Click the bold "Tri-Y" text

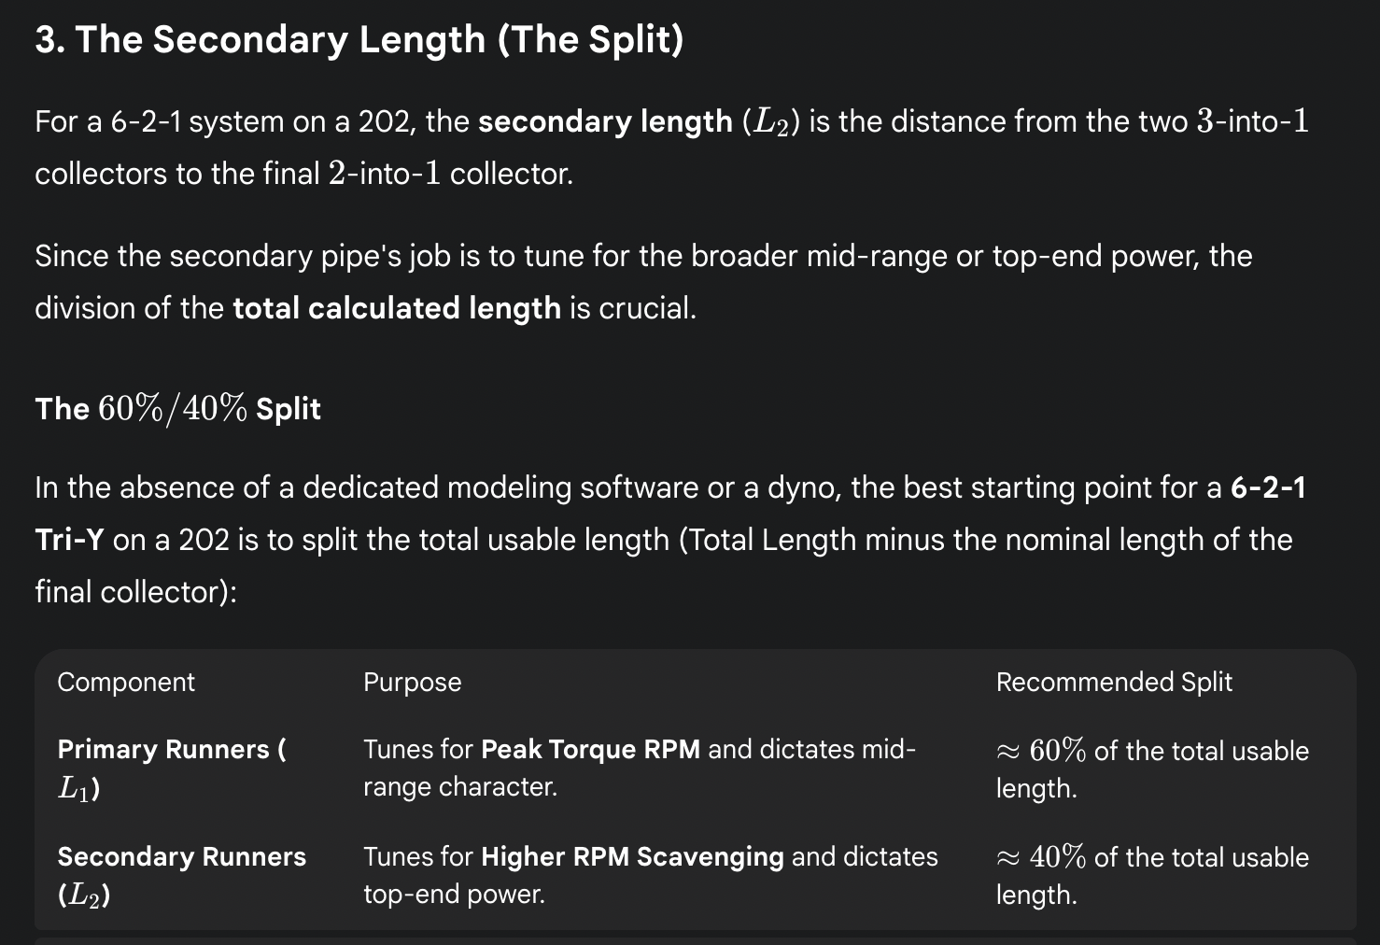click(69, 540)
